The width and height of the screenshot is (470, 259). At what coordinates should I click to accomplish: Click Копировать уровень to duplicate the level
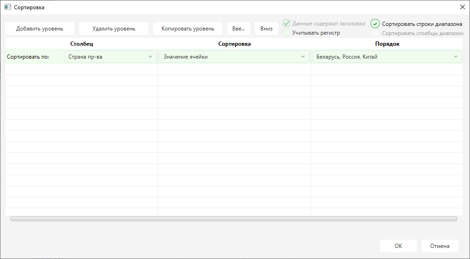point(187,29)
